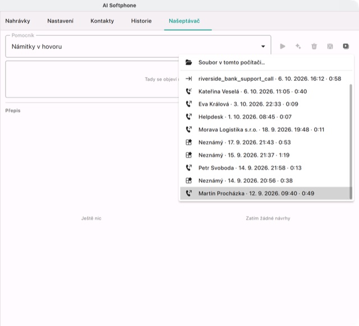Choose Soubor v tomto počítači… menu entry
The width and height of the screenshot is (359, 326).
pos(266,62)
